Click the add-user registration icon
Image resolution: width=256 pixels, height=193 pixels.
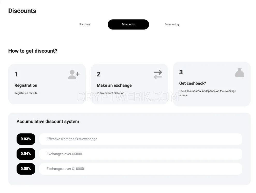[74, 75]
